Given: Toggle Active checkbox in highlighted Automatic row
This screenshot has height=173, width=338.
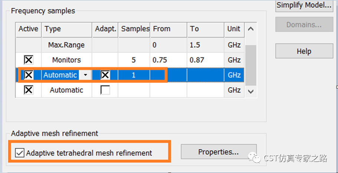Looking at the screenshot, I should [x=29, y=75].
